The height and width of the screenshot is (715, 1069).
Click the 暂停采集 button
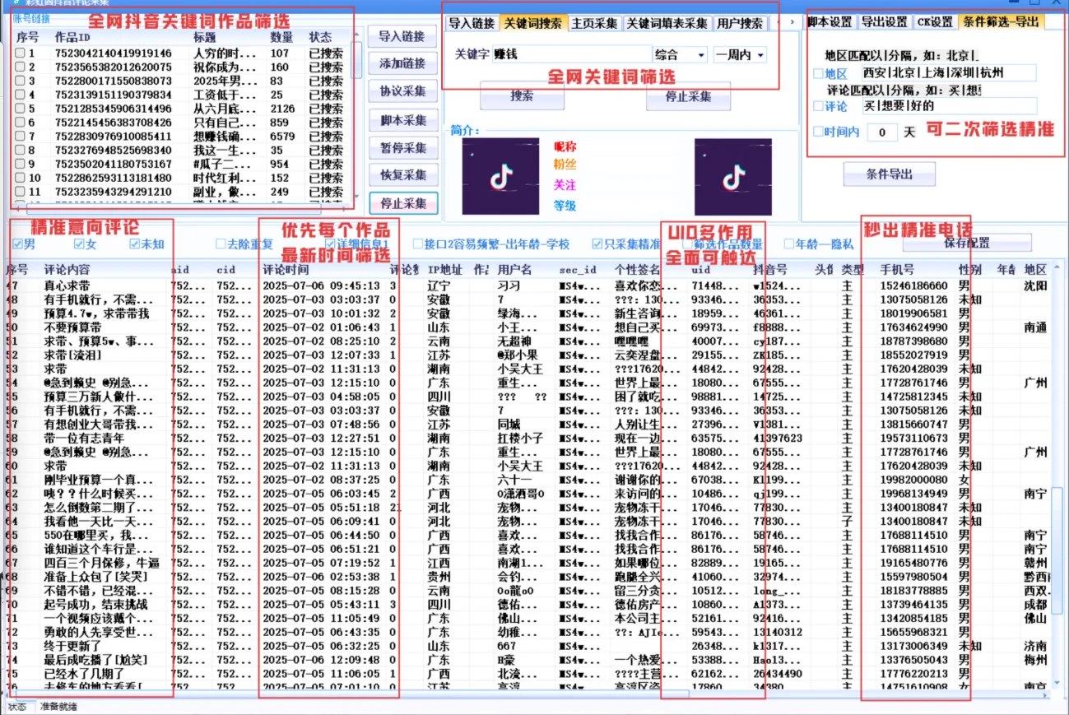tap(403, 148)
